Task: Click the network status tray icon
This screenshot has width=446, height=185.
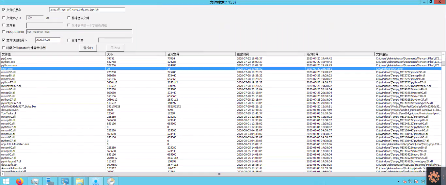Action: click(x=411, y=181)
